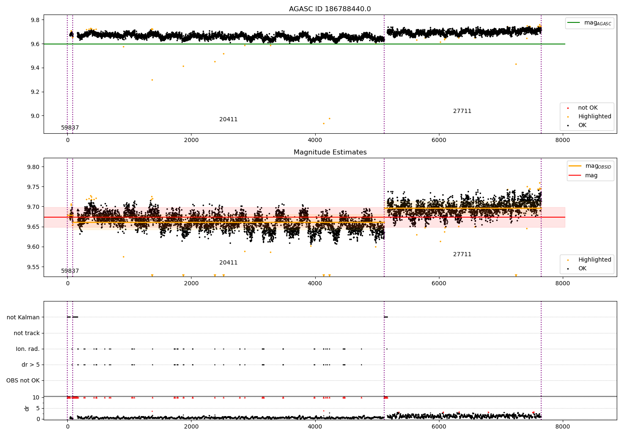The height and width of the screenshot is (436, 623).
Task: Click the y-axis tick '9.60' in the middle panel
Action: coord(33,247)
